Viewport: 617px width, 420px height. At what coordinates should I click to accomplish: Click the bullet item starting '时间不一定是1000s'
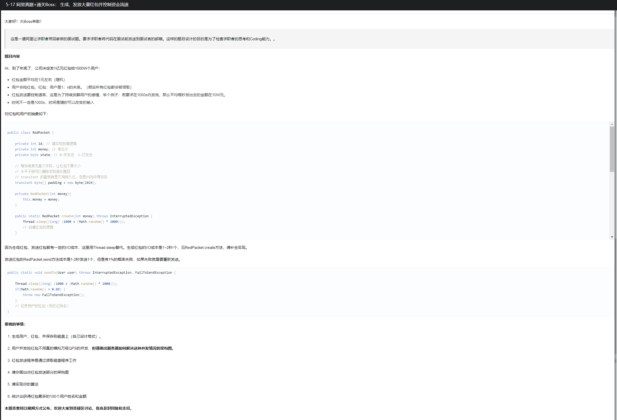pyautogui.click(x=53, y=103)
